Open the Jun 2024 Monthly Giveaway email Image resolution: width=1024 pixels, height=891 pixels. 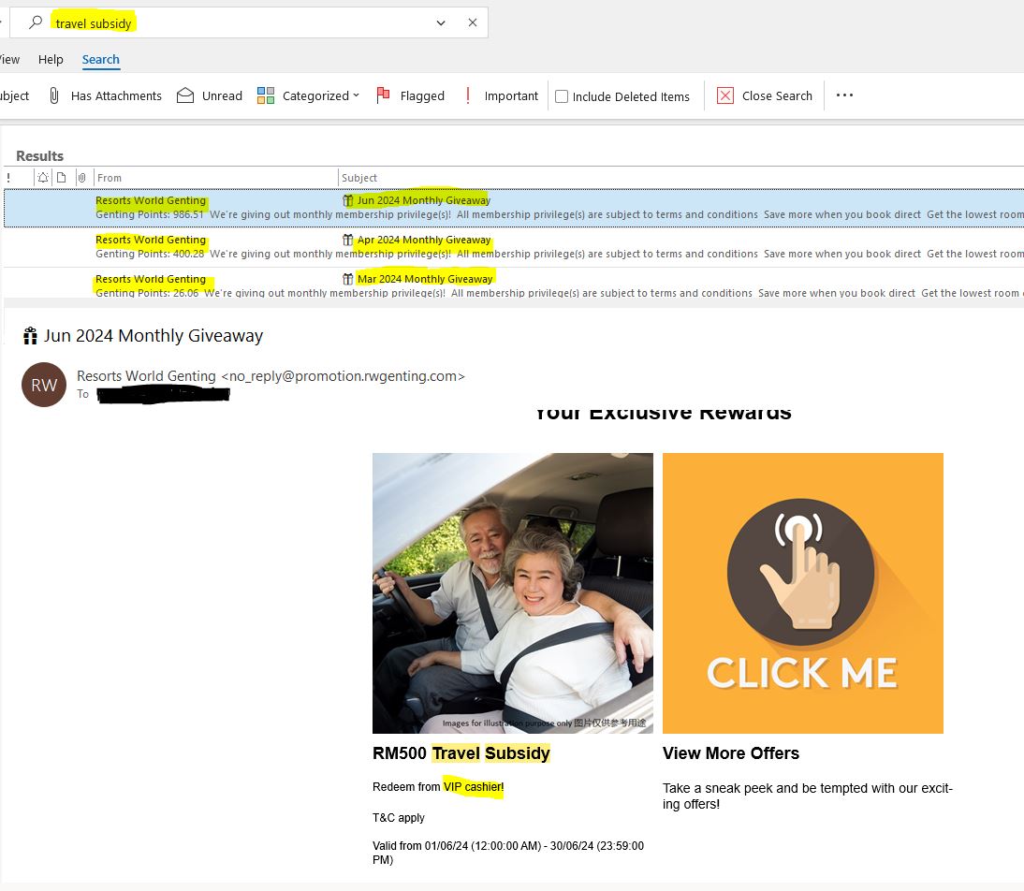[513, 208]
